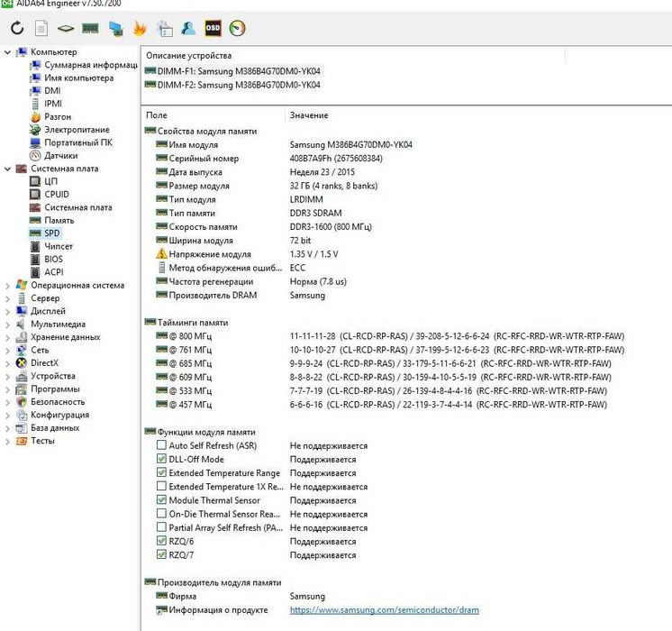The width and height of the screenshot is (672, 631).
Task: Expand the Конфигурация node
Action: pyautogui.click(x=7, y=416)
